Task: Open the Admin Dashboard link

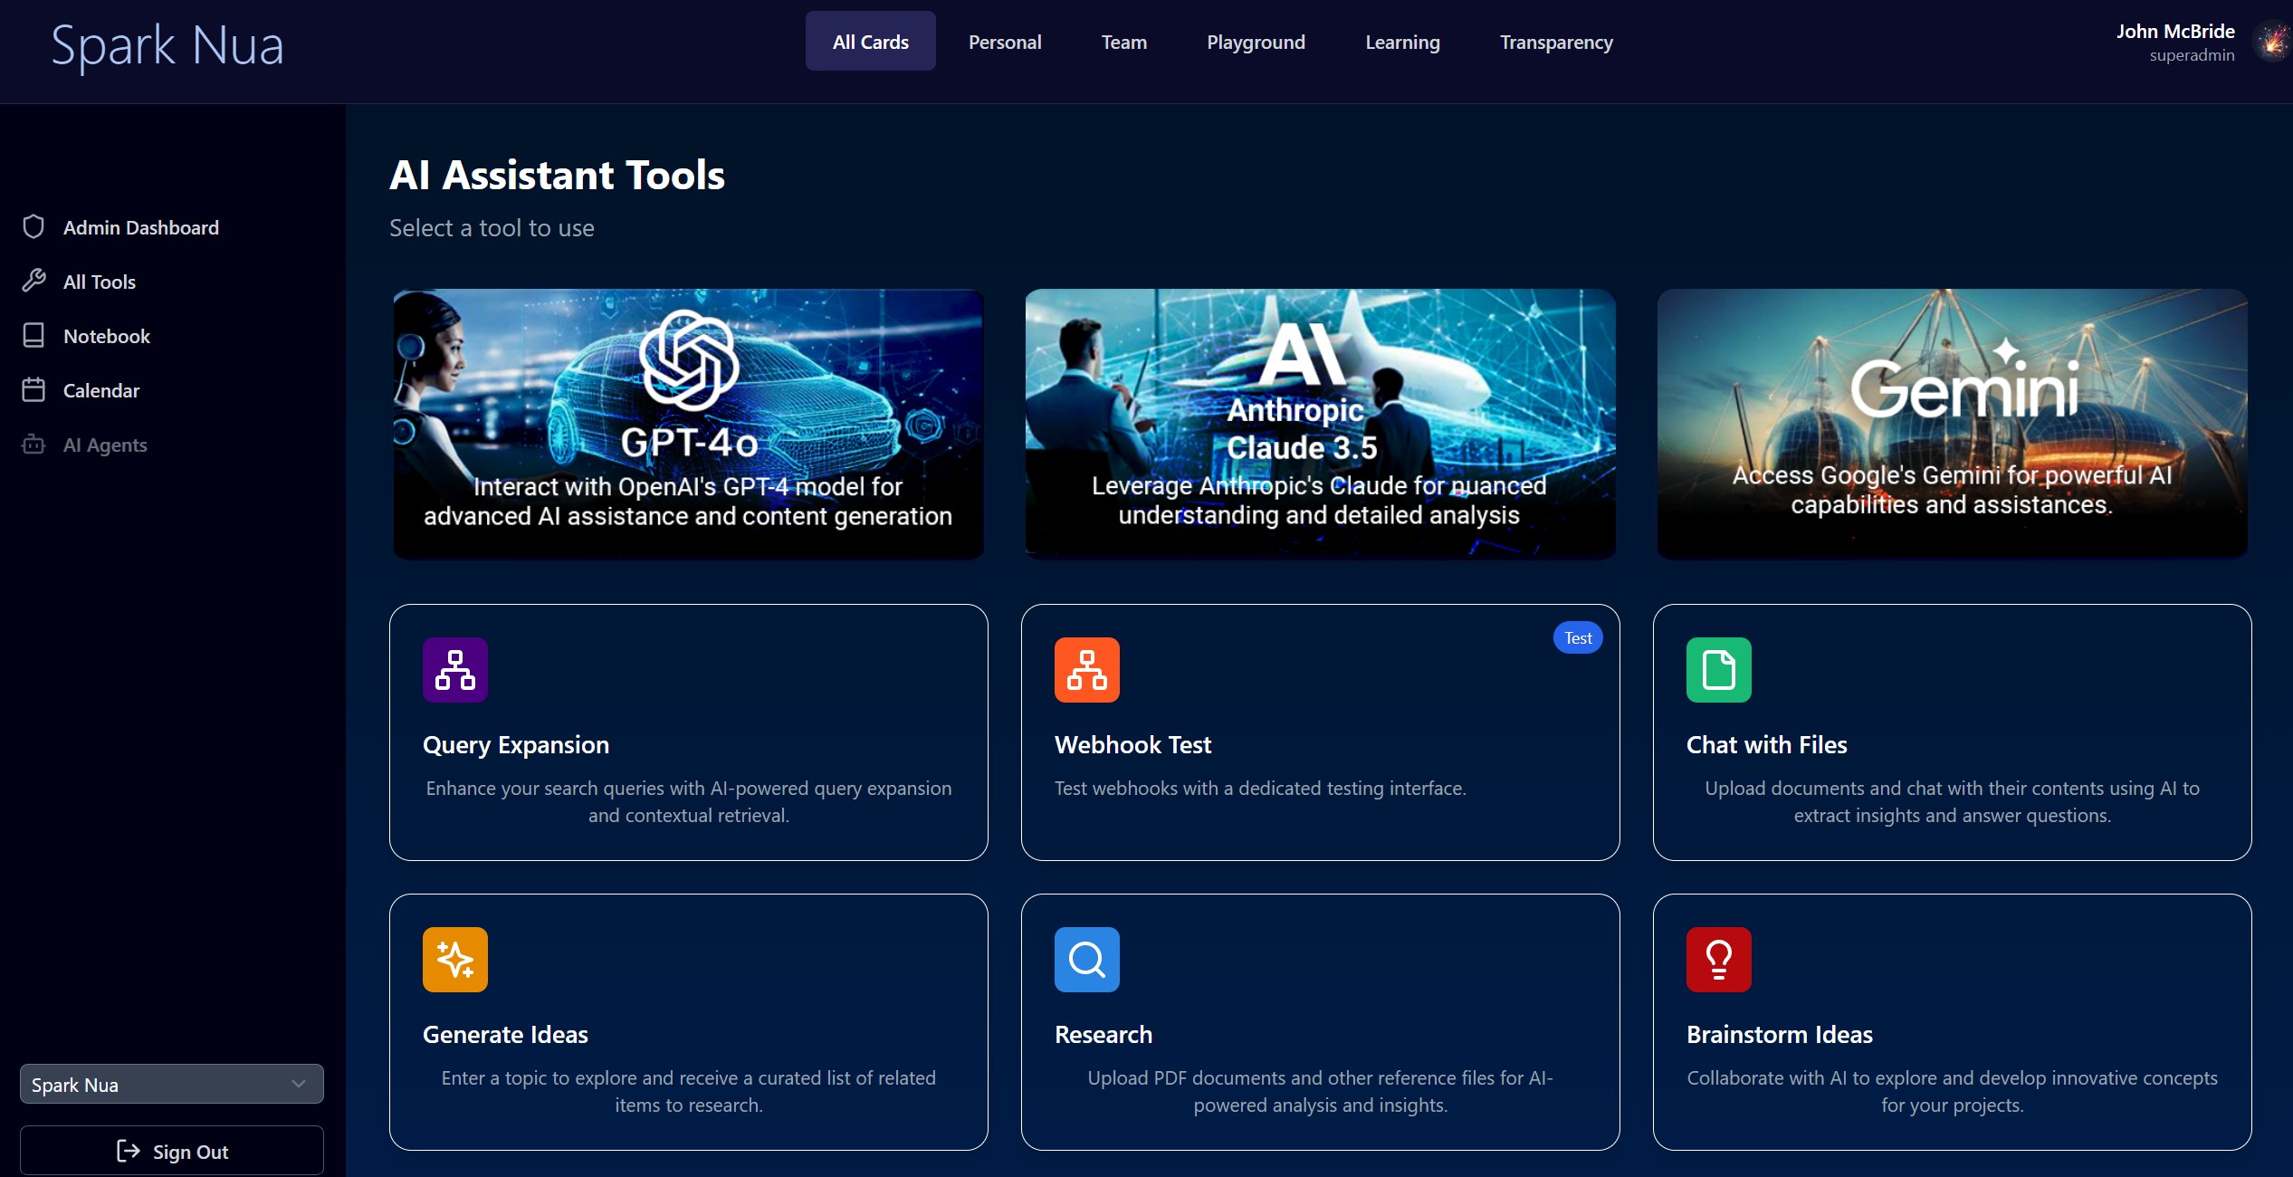Action: [x=141, y=227]
